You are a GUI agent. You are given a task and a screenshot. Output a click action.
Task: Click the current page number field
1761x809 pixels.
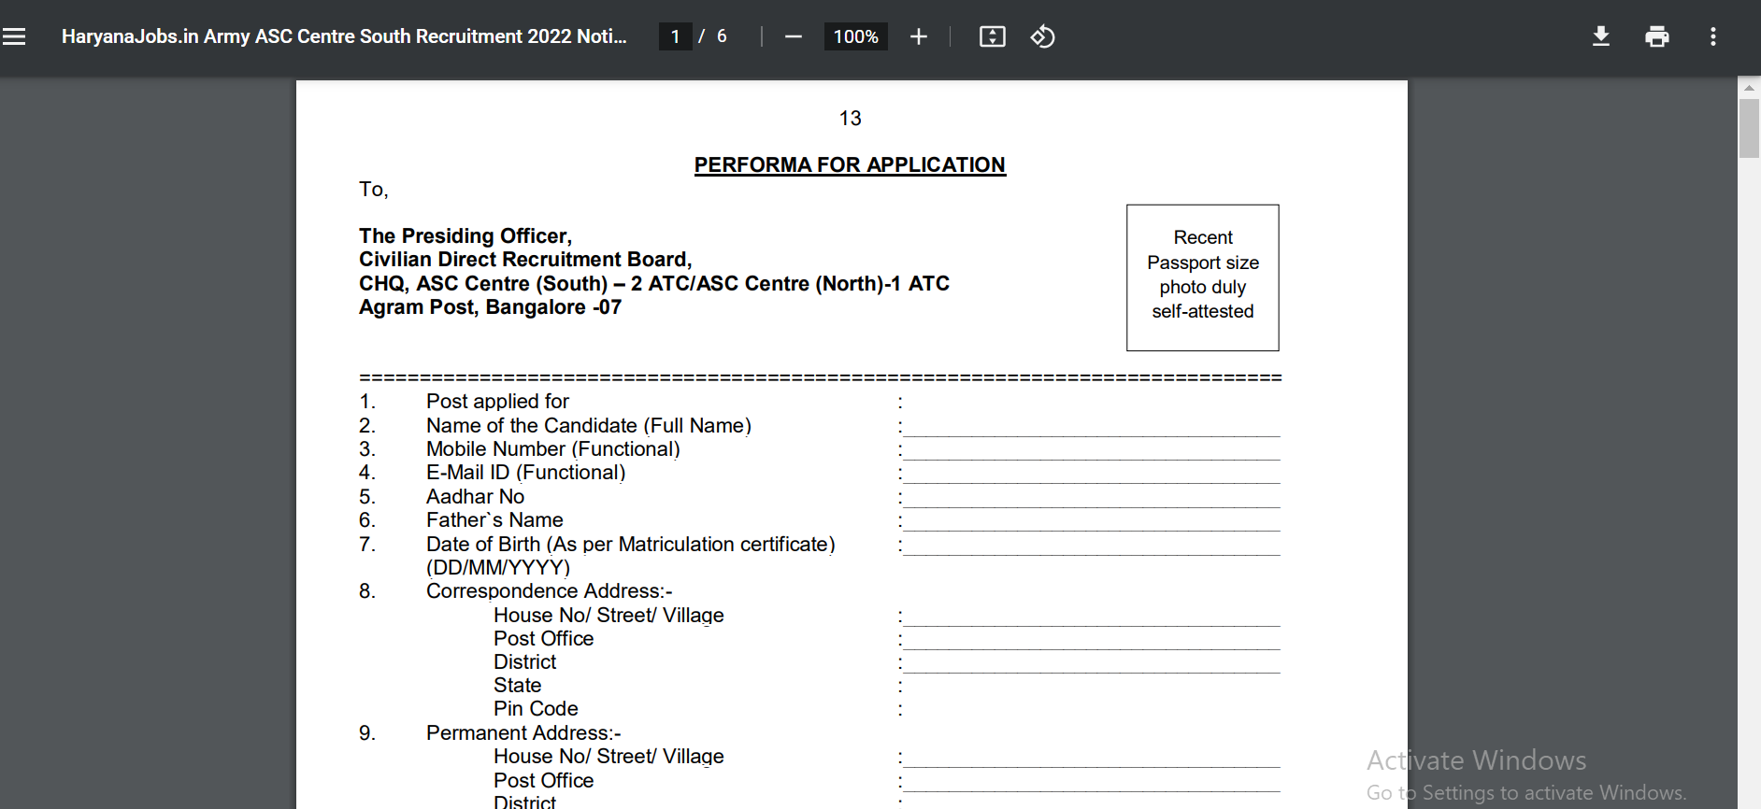click(675, 36)
